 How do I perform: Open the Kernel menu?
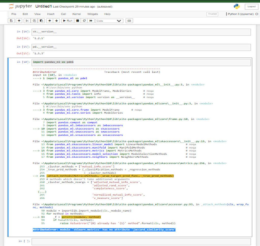point(76,14)
